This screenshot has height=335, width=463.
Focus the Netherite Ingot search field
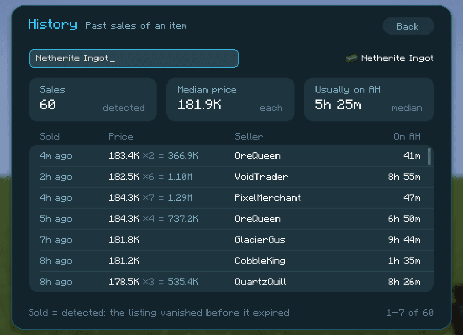(134, 58)
